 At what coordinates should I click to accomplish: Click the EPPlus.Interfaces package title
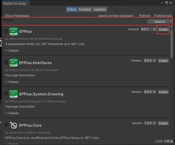pos(35,63)
